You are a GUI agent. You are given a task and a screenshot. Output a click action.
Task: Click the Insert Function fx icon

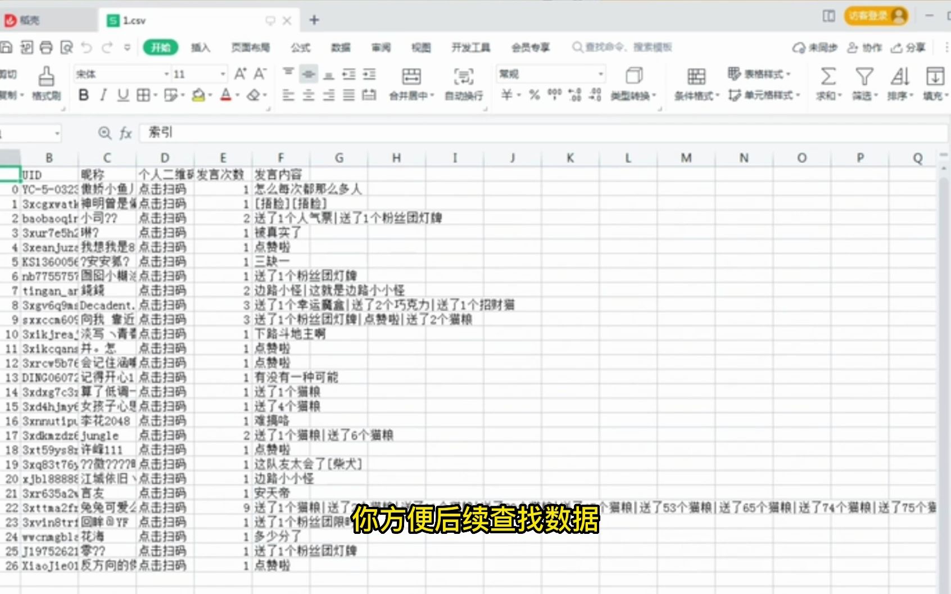tap(125, 133)
